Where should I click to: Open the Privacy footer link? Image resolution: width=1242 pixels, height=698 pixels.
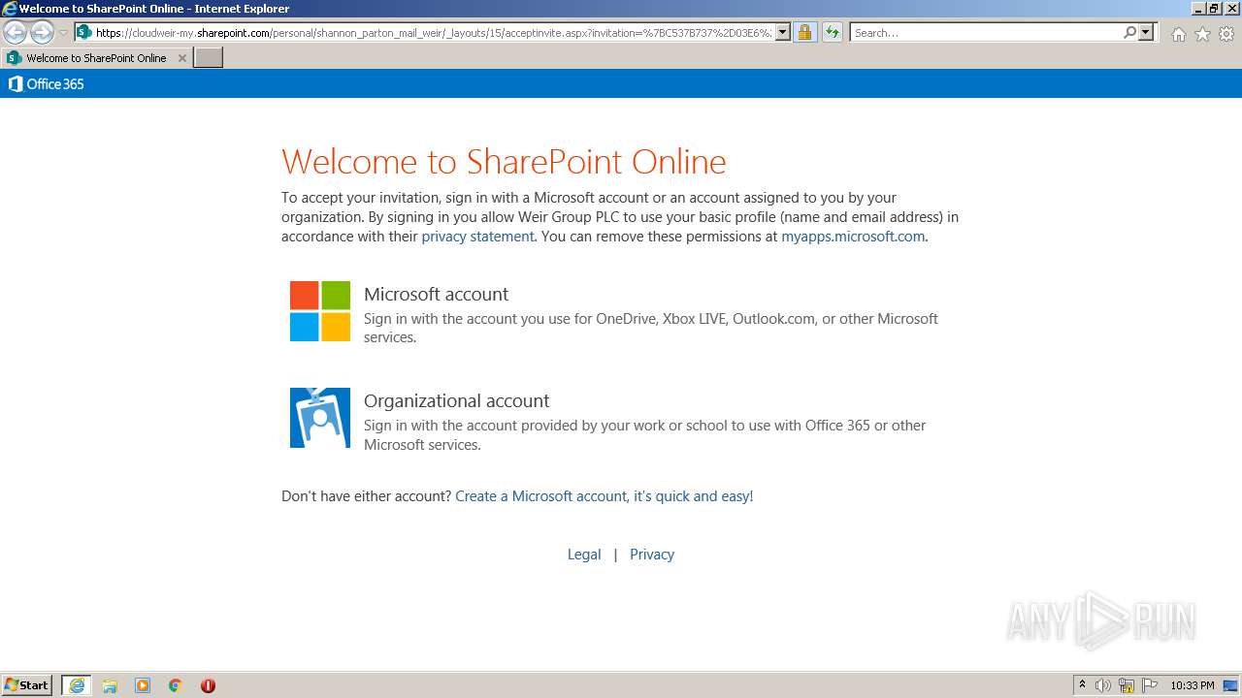point(652,555)
